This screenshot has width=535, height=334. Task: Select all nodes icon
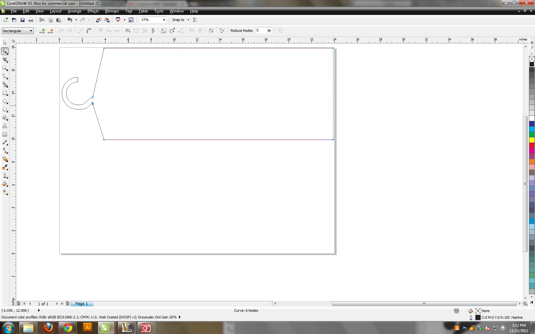pos(222,31)
